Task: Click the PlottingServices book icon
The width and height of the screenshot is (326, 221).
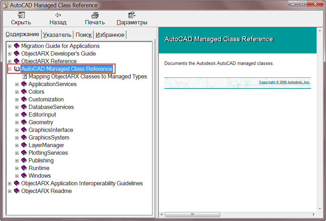Action: 24,153
